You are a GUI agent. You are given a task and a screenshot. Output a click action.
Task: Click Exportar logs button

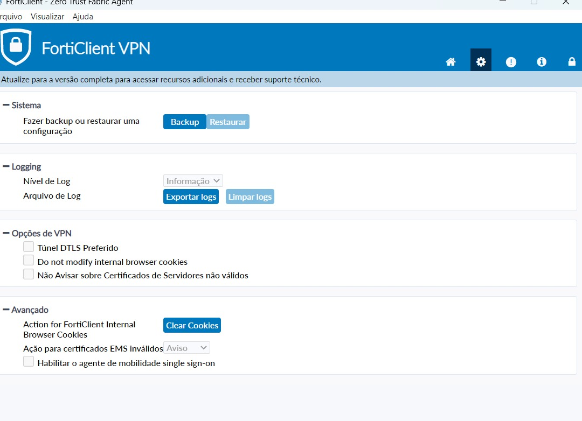[191, 197]
